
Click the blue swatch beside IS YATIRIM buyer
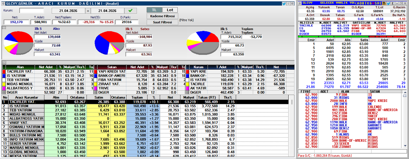4,76
